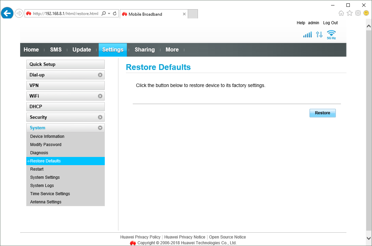Click the signal strength bars icon
The width and height of the screenshot is (372, 246).
[x=307, y=34]
